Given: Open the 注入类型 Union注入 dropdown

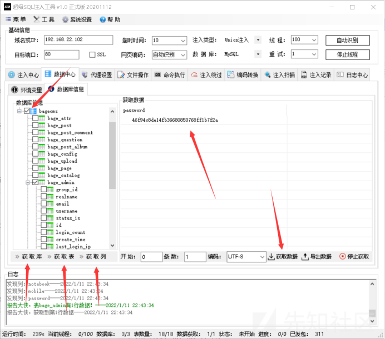Looking at the screenshot, I should point(258,40).
